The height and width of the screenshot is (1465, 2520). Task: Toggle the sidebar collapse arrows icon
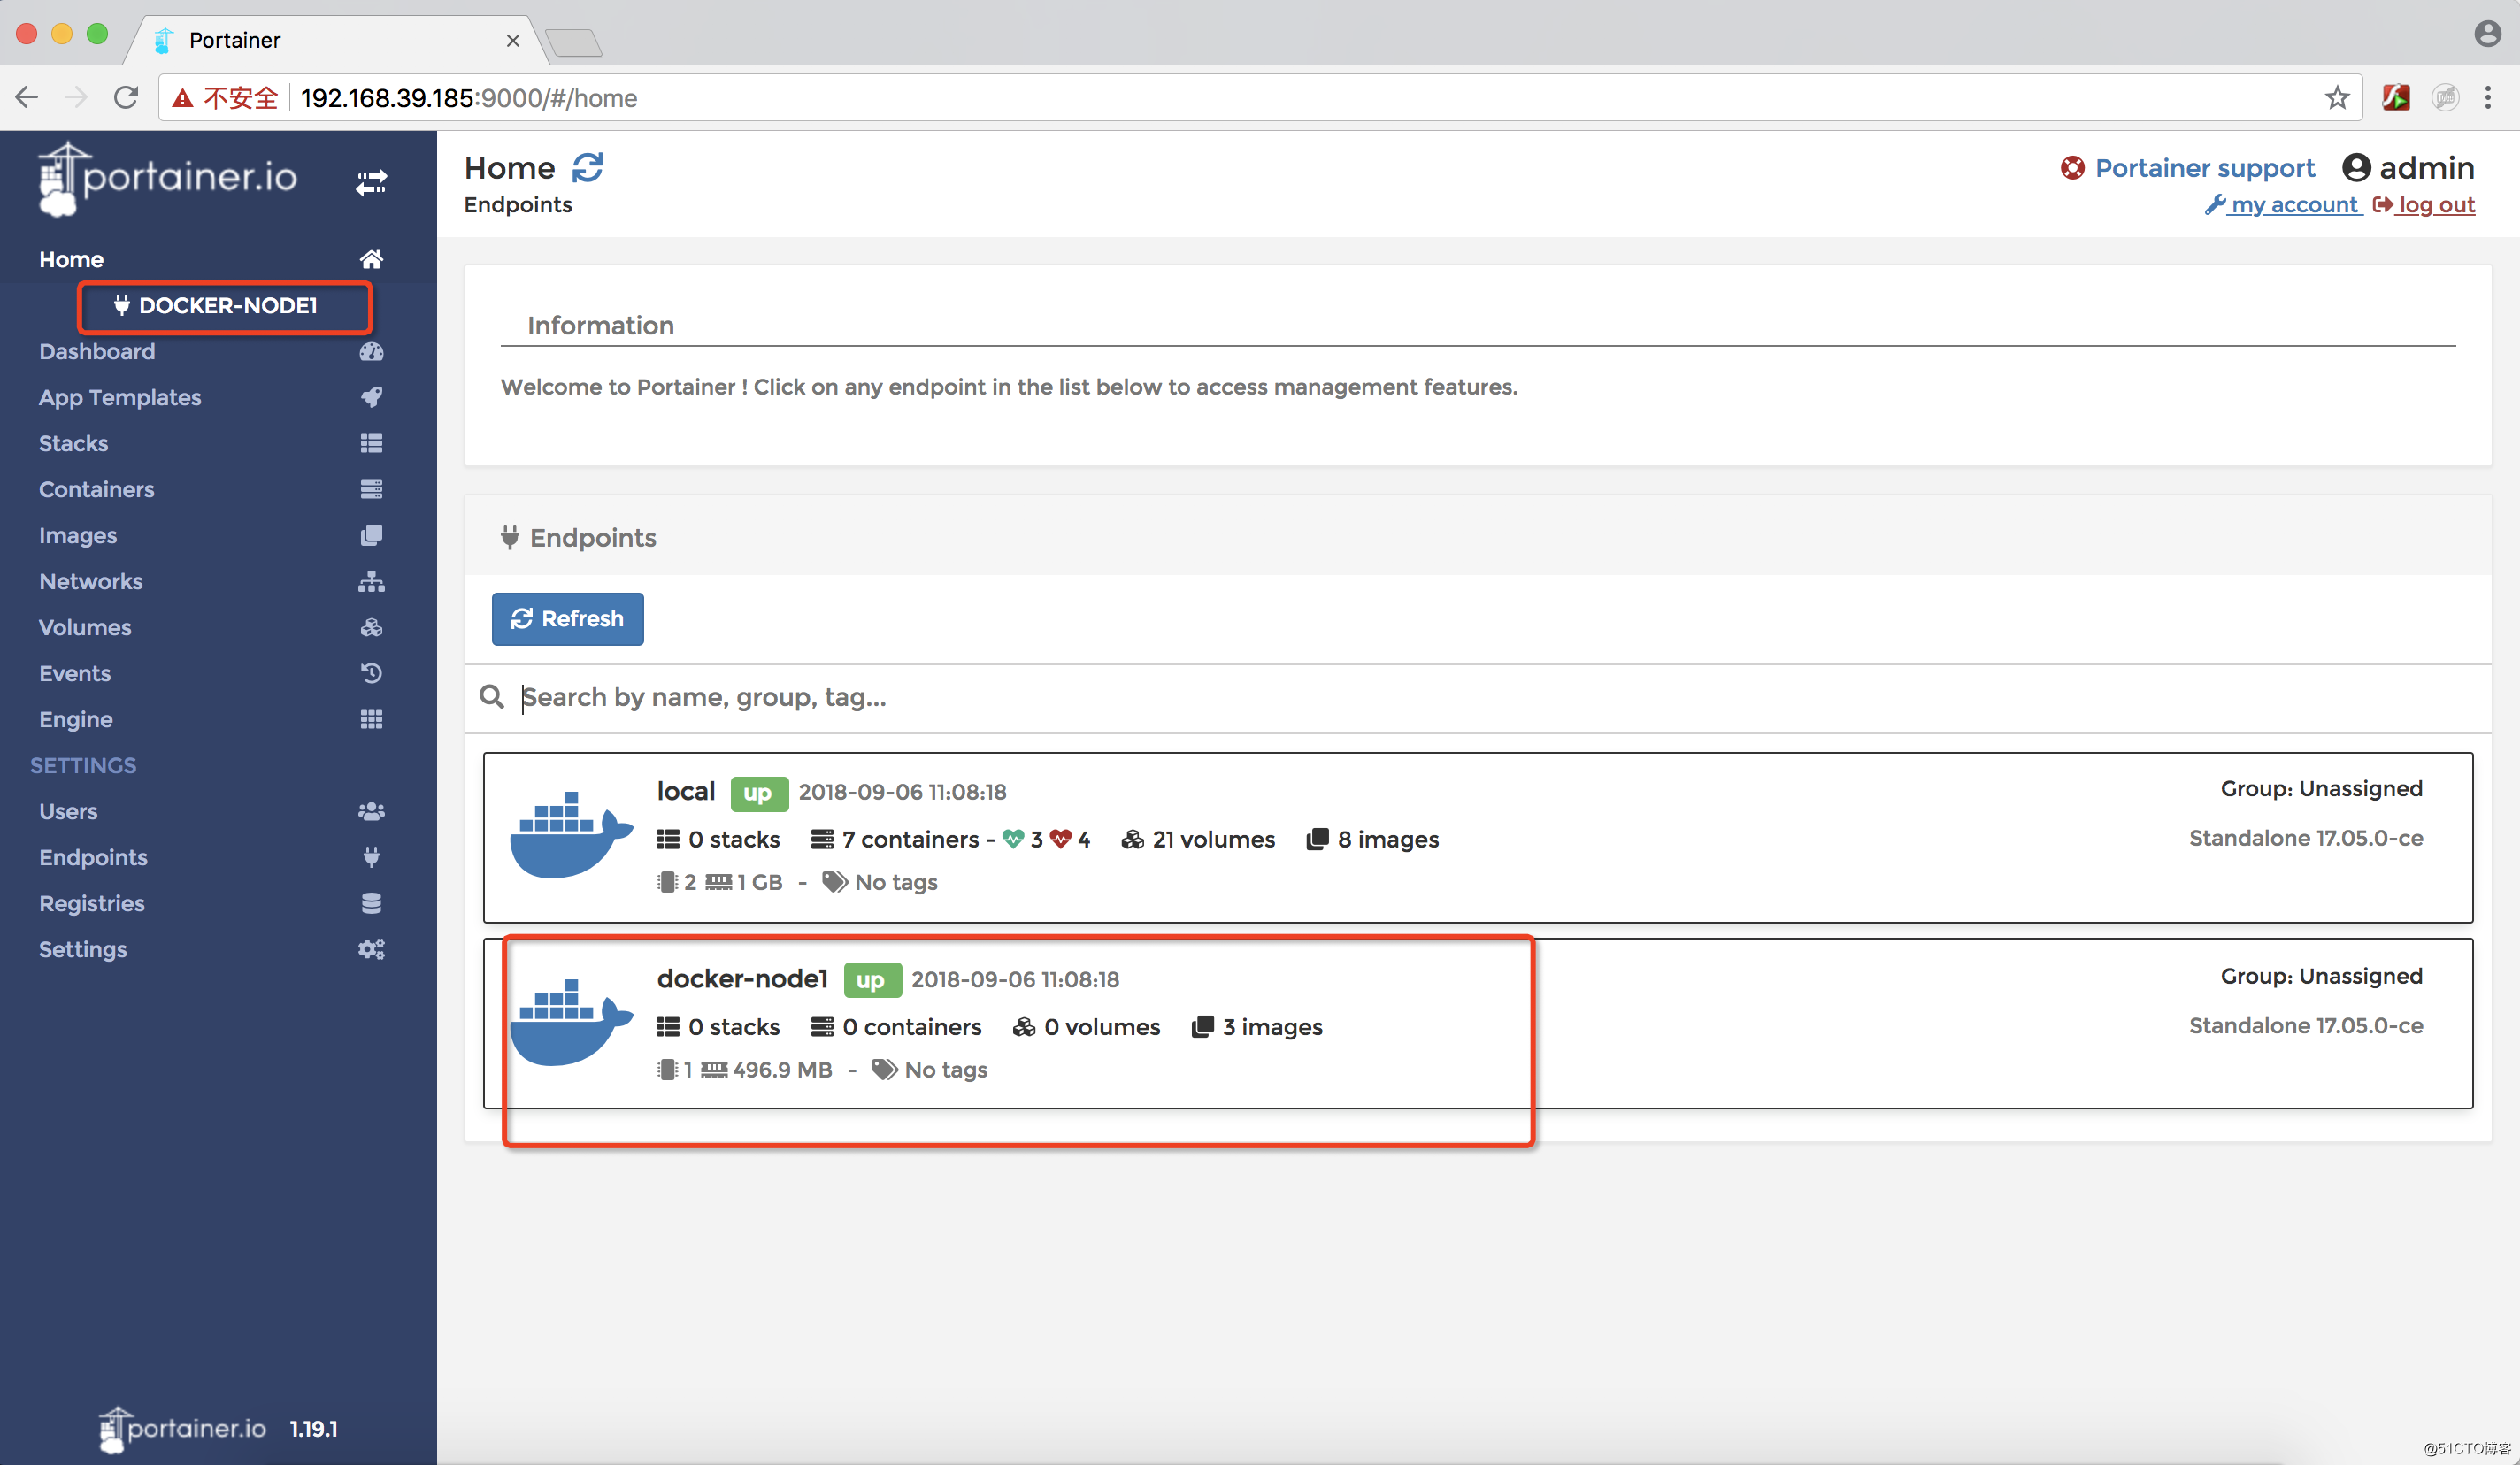click(371, 182)
